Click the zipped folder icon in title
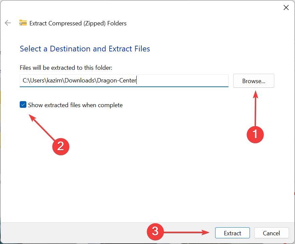The height and width of the screenshot is (244, 295). click(x=23, y=23)
